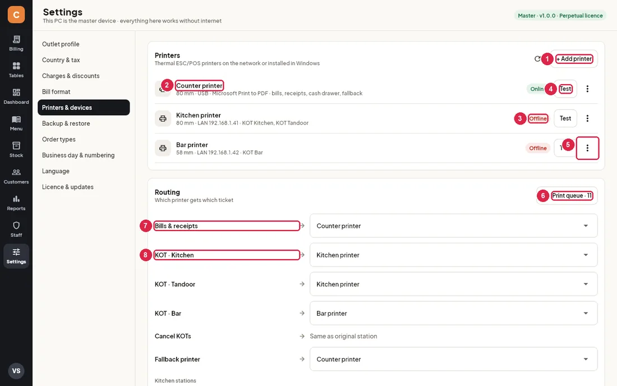Click the Kitchen printer icon
Viewport: 617px width, 386px height.
tap(163, 118)
